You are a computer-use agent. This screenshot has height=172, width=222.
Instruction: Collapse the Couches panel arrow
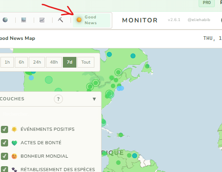(94, 99)
